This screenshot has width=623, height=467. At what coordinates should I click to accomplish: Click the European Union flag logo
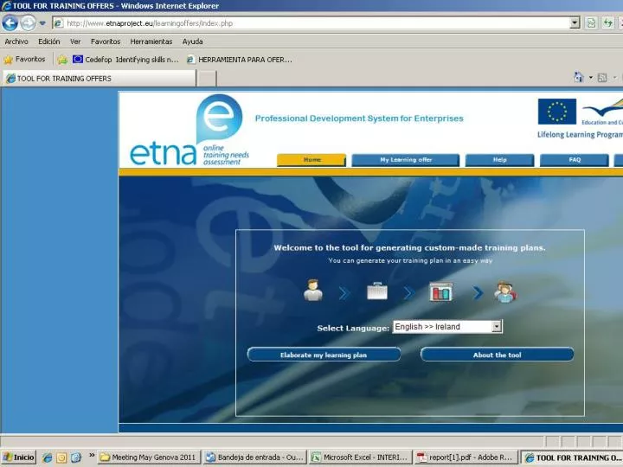(557, 112)
